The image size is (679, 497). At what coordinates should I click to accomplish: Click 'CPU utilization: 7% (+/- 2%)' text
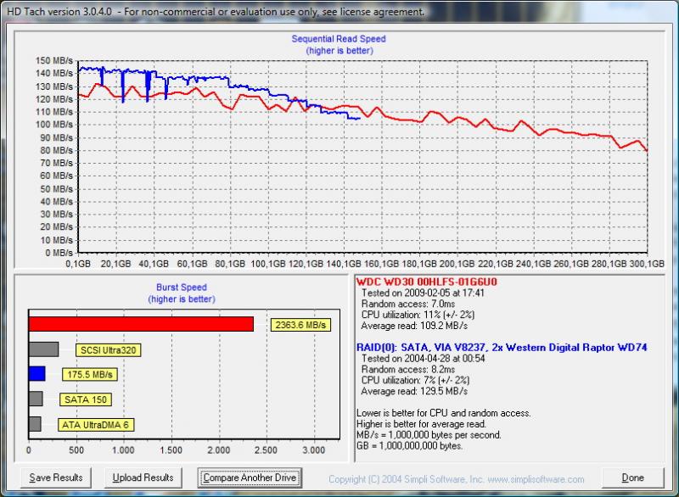pyautogui.click(x=415, y=380)
